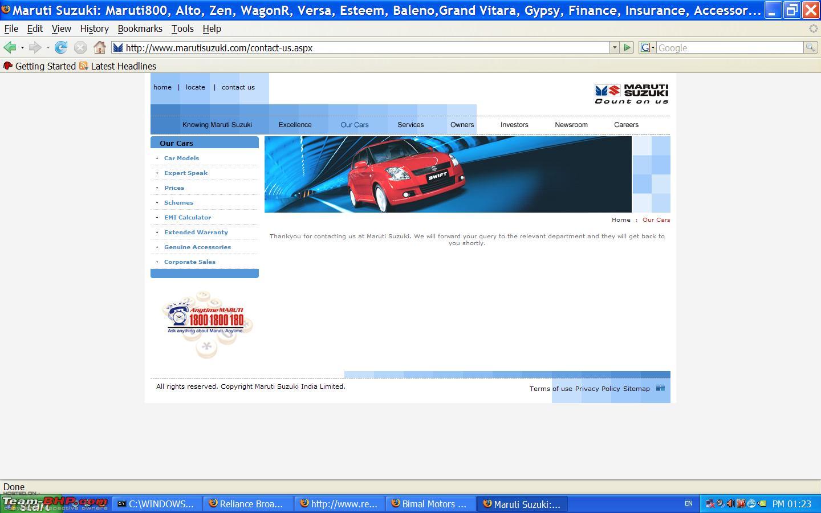Open the File menu
821x513 pixels.
point(11,28)
